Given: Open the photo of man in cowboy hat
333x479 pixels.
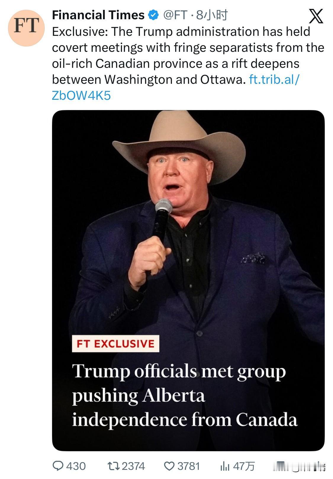Looking at the screenshot, I should point(188,225).
